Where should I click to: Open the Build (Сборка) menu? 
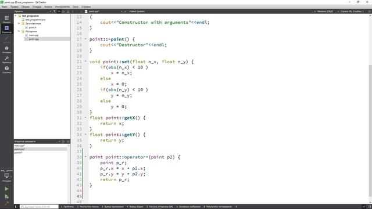tap(26, 6)
